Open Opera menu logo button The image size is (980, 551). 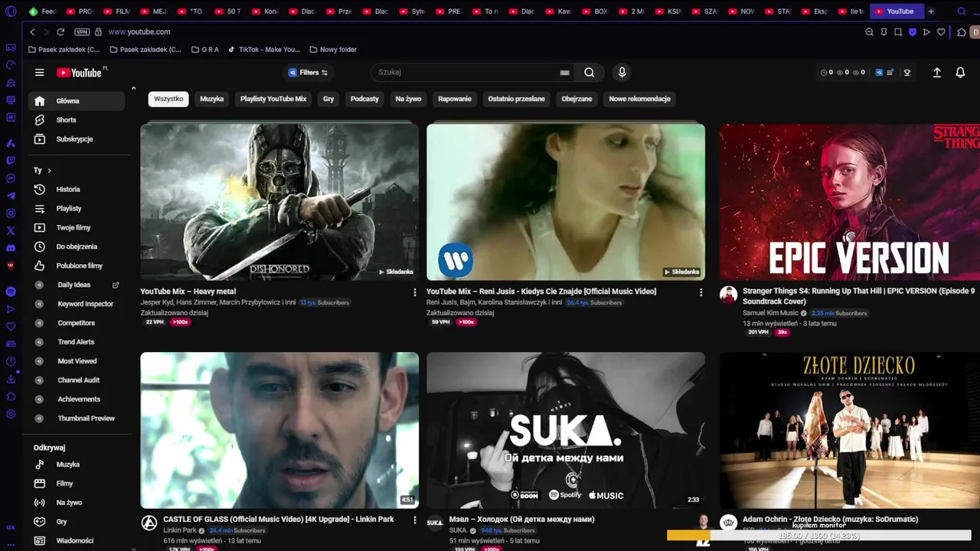coord(11,11)
